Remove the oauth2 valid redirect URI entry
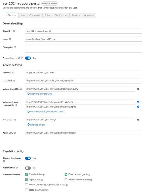Viewport: 142px width, 192px height. tap(138, 89)
